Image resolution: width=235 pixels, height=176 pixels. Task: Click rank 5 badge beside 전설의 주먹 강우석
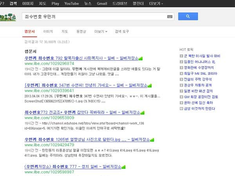[x=181, y=79]
